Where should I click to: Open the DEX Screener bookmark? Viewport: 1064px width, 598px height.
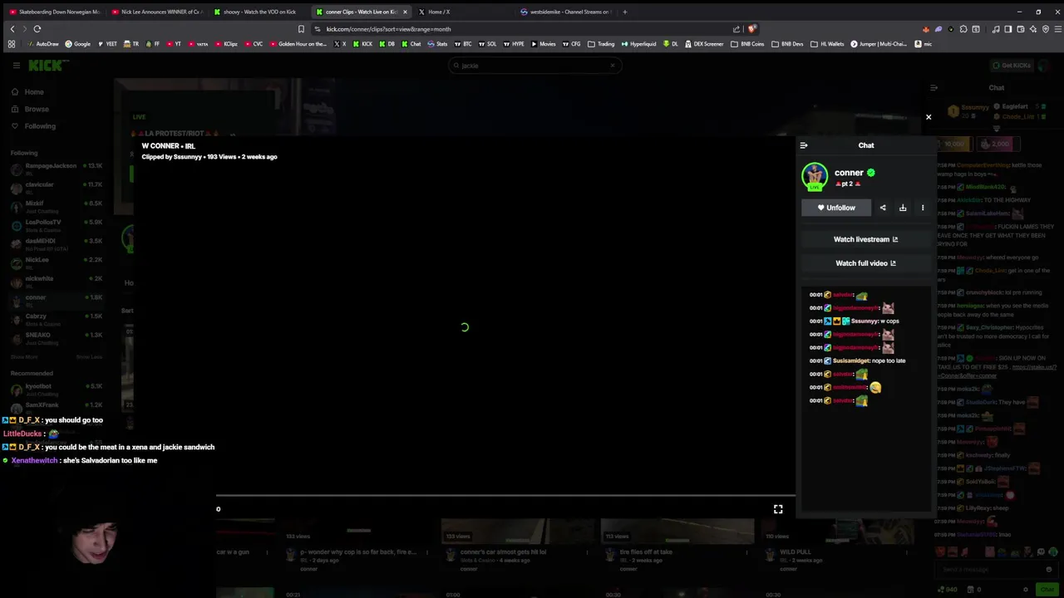[704, 44]
